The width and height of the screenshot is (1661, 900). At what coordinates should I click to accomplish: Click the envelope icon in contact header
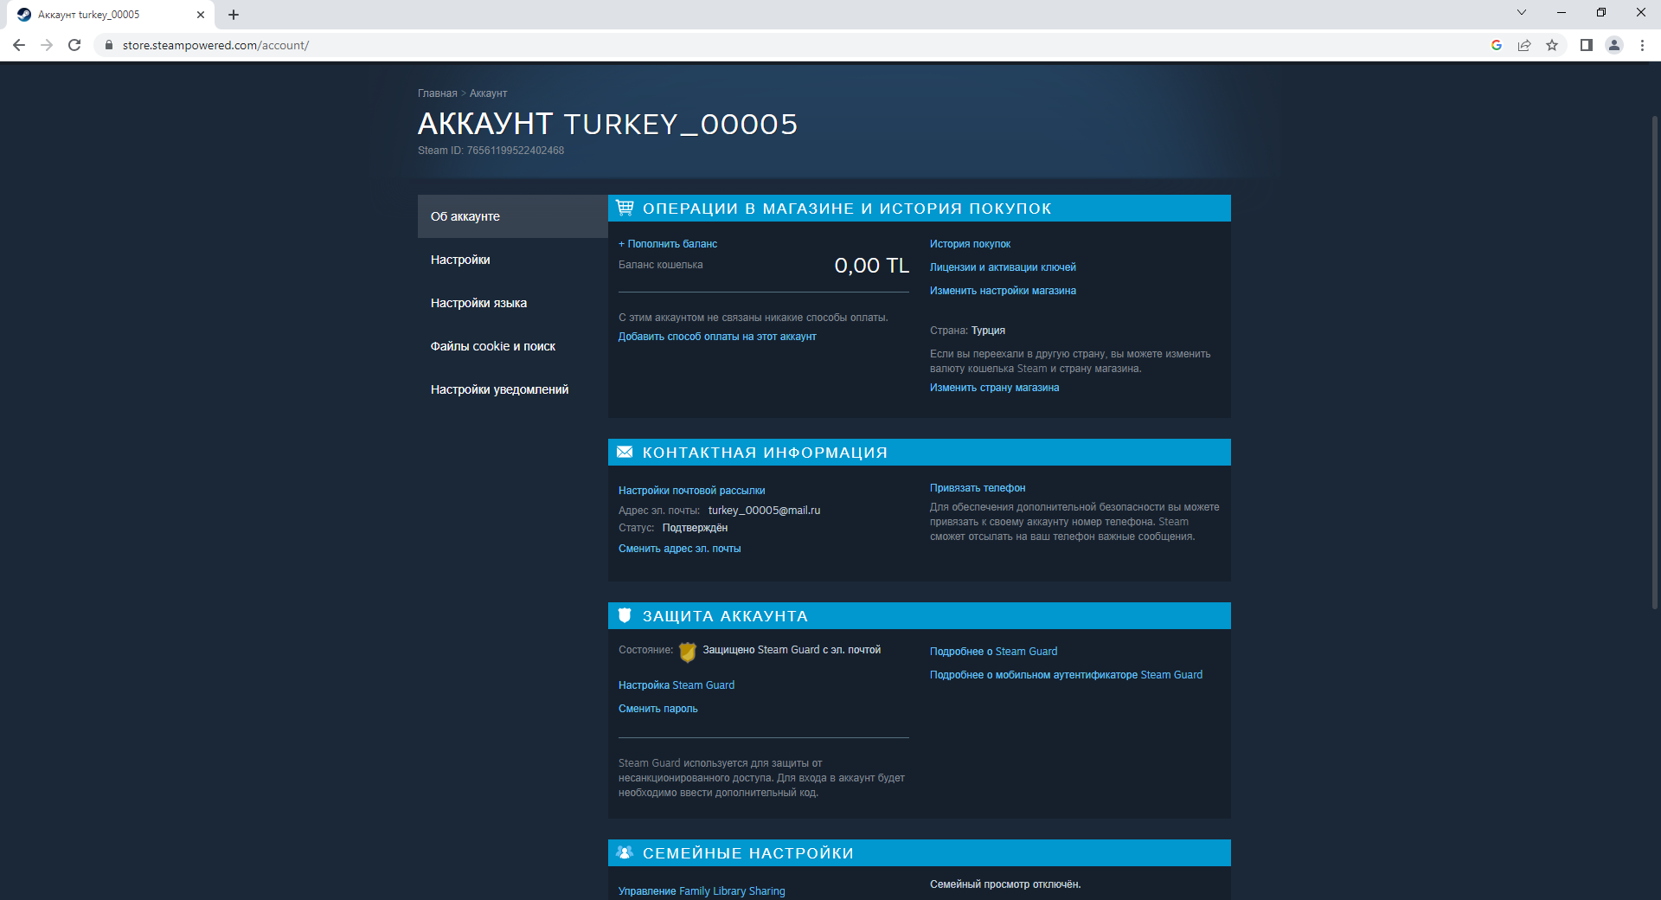625,452
